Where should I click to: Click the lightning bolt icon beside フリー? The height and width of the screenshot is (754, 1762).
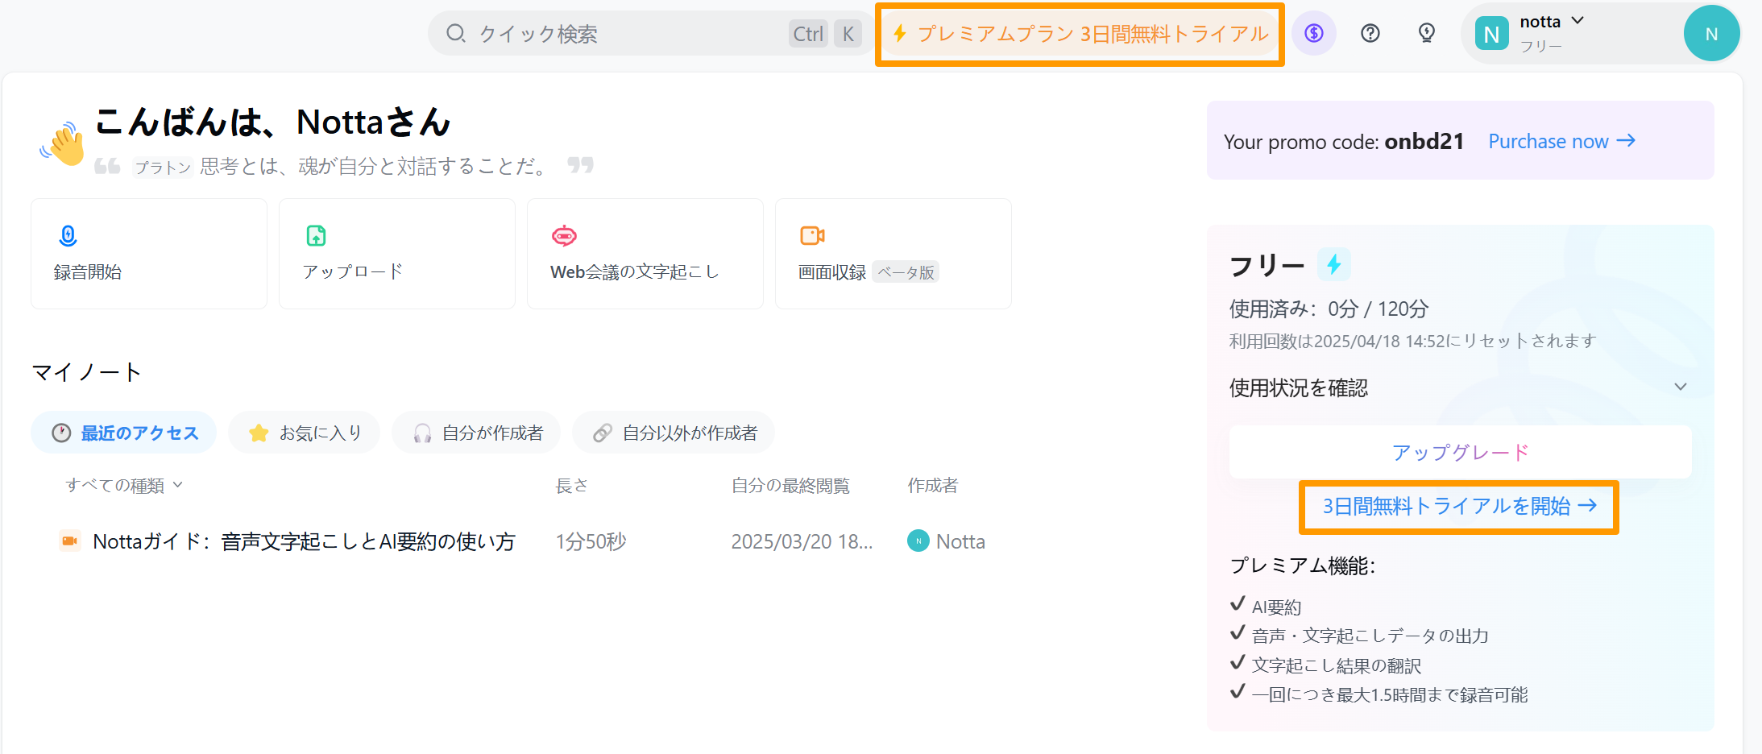[x=1334, y=264]
